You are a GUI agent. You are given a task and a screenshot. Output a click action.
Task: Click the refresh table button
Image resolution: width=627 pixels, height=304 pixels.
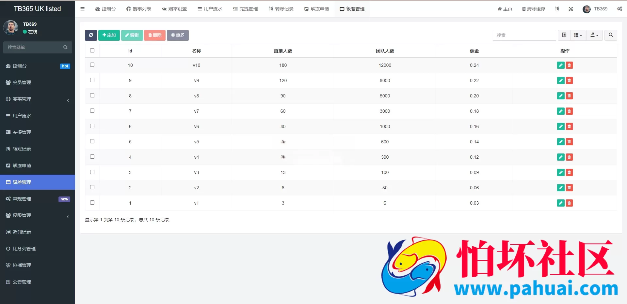click(91, 35)
